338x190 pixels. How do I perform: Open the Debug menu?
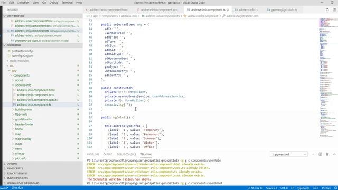(54, 3)
